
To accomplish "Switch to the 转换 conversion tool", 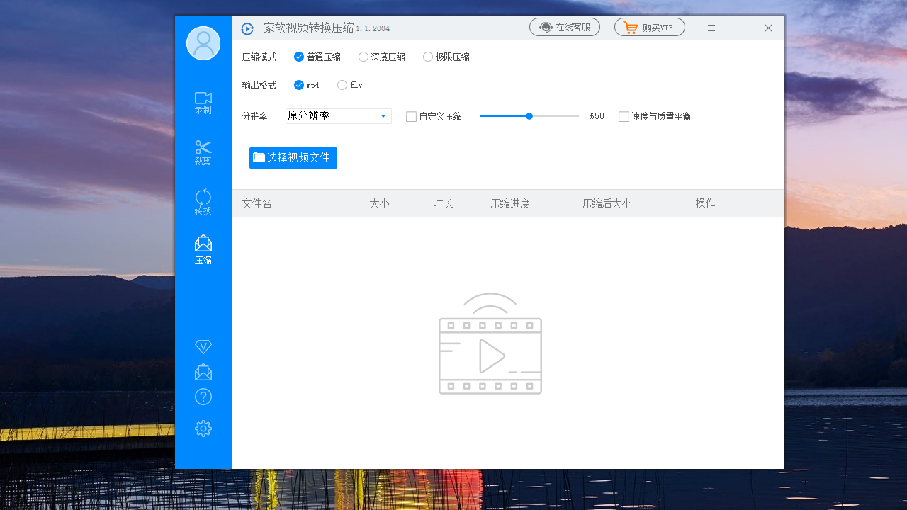I will (203, 202).
